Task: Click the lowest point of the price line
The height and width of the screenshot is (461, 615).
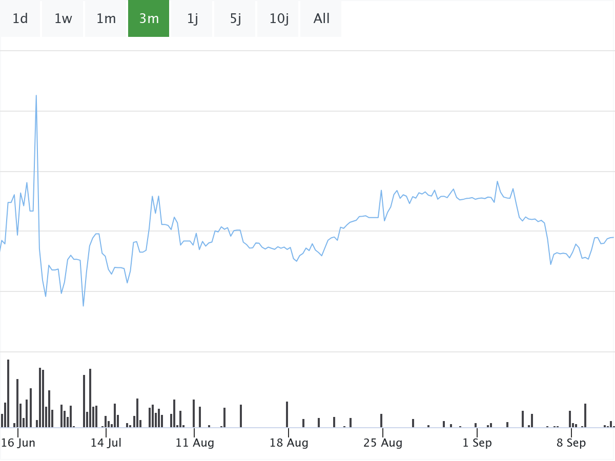Action: coord(83,306)
